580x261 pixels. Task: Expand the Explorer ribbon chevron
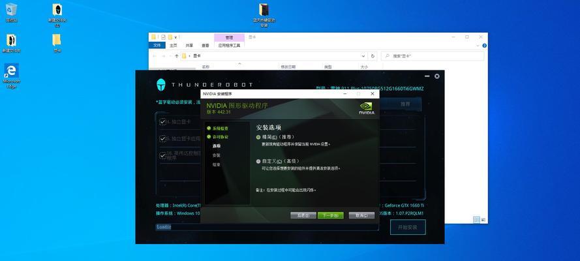(478, 46)
